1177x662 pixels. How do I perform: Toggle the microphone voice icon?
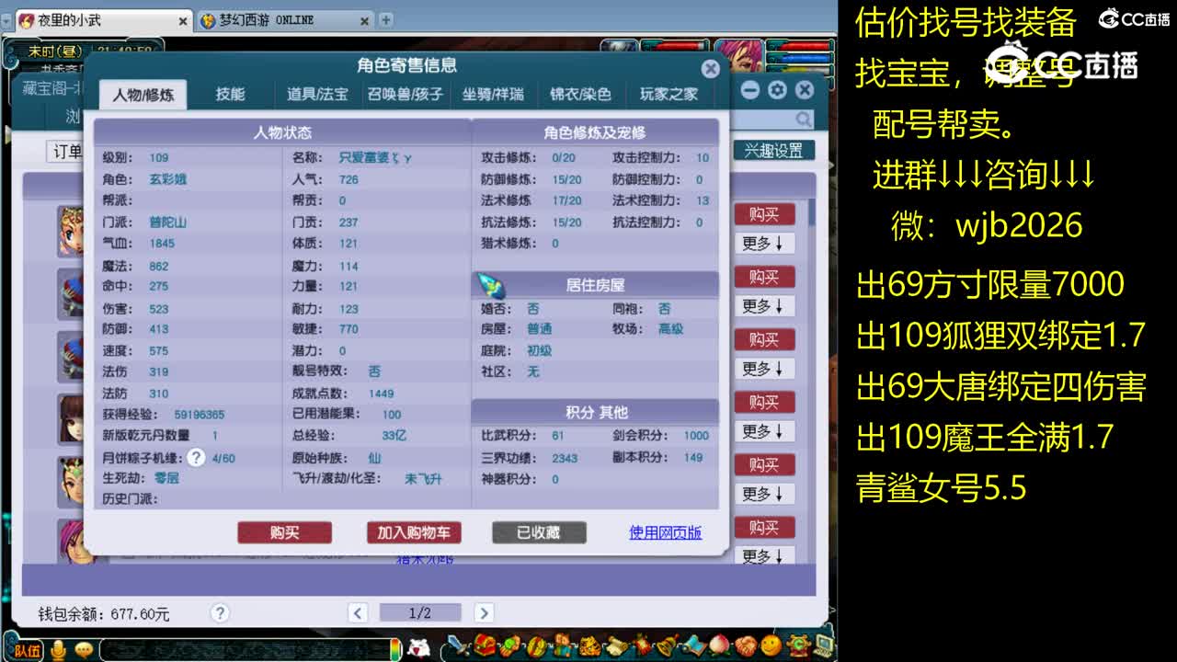pyautogui.click(x=59, y=650)
